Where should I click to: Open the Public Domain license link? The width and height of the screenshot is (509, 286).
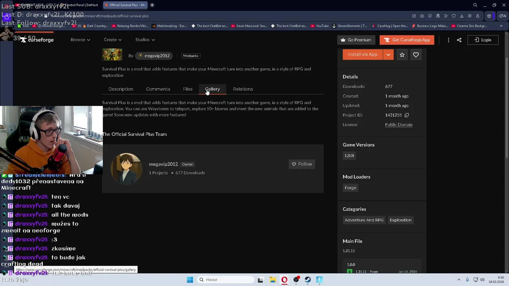point(398,125)
